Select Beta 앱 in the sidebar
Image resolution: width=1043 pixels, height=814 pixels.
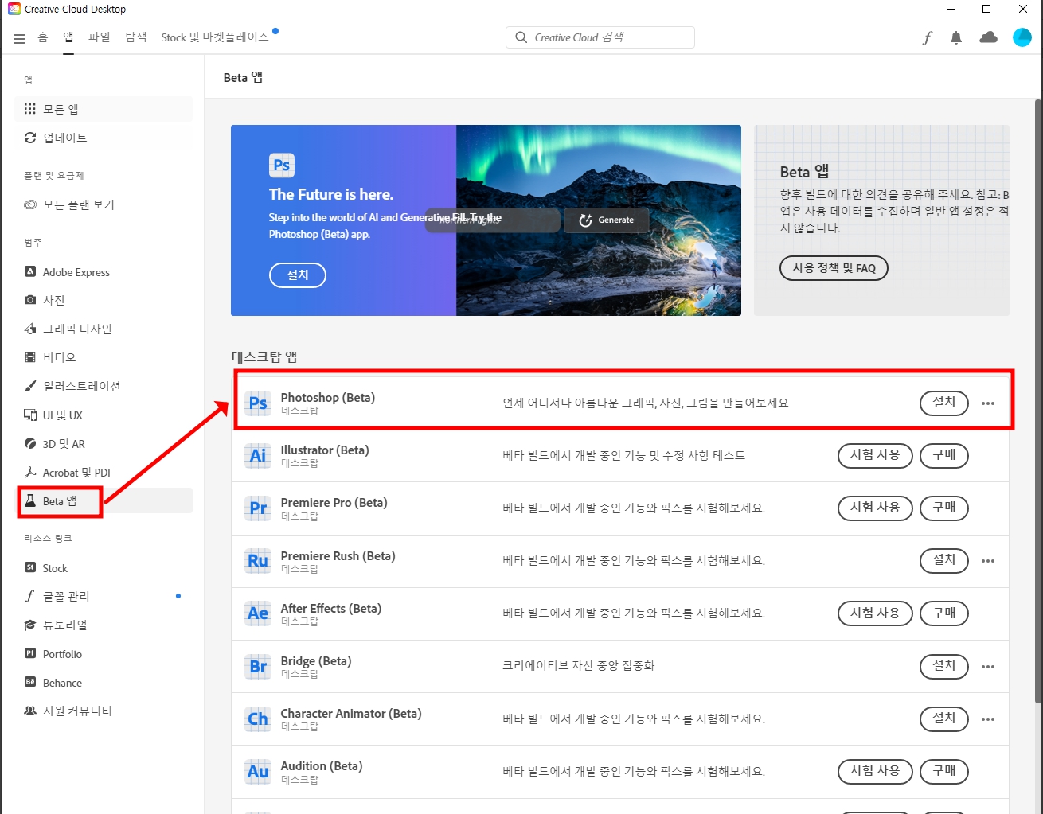(x=104, y=501)
